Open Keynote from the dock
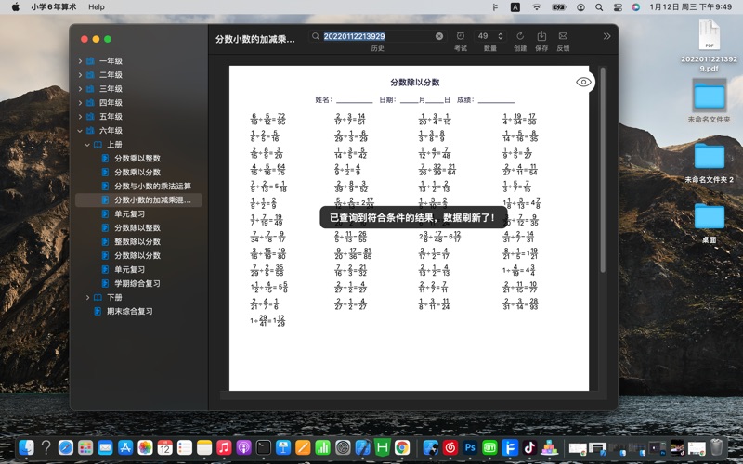The height and width of the screenshot is (464, 743). pos(283,447)
